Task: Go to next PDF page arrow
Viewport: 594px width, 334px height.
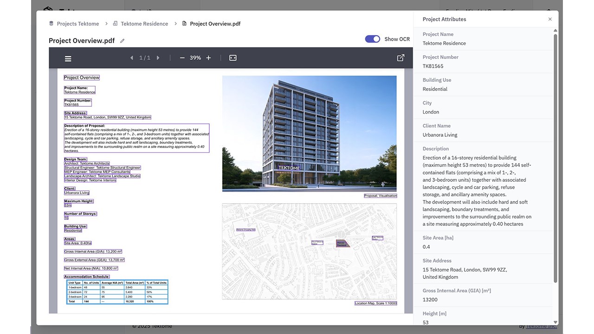Action: click(158, 58)
